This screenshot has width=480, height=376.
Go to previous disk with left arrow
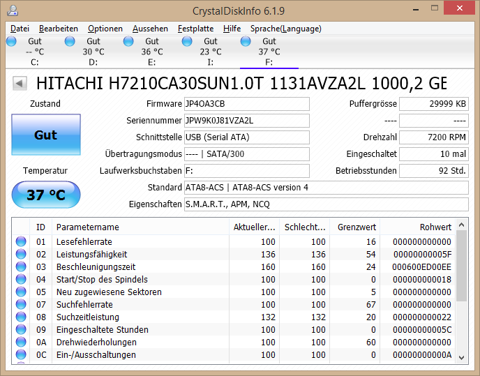point(20,83)
